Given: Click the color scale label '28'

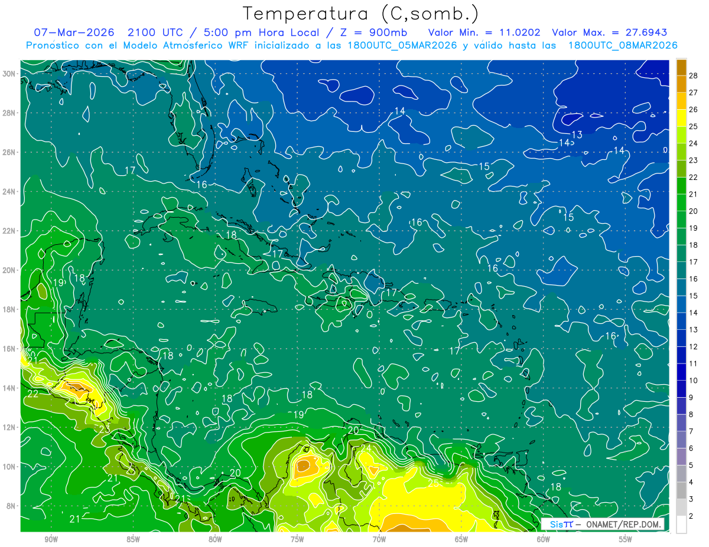Looking at the screenshot, I should tap(694, 76).
